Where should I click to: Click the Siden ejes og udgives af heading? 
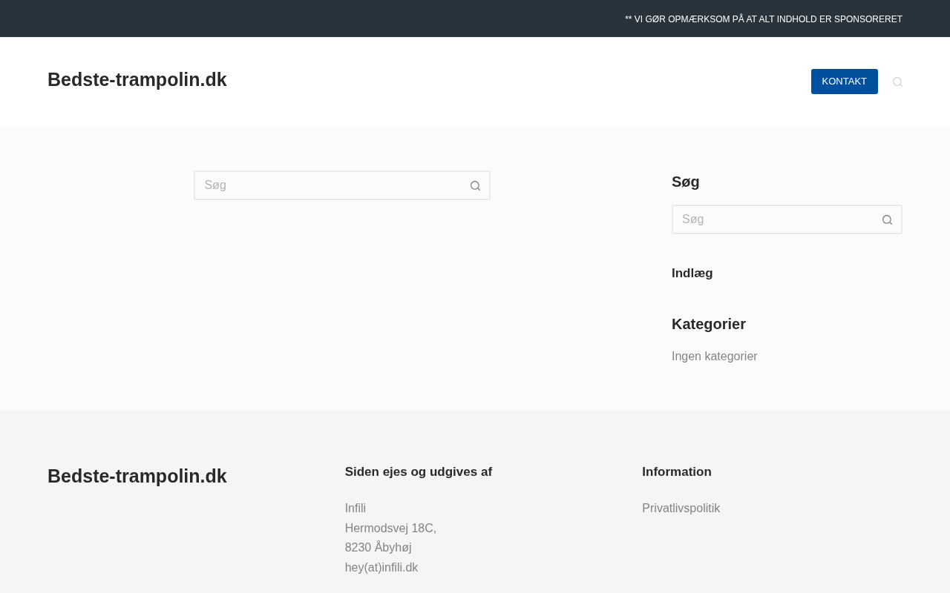418,472
